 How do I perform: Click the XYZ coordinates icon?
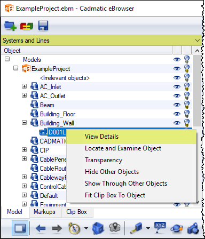point(160,227)
